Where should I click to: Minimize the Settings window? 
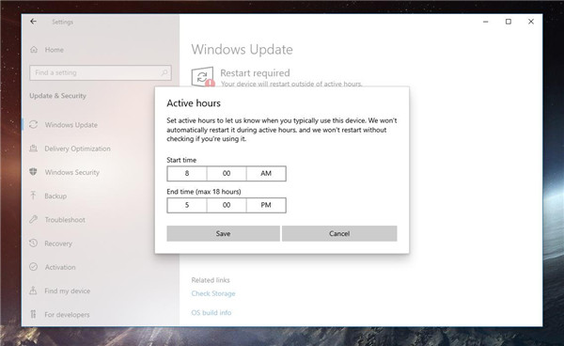tap(486, 22)
